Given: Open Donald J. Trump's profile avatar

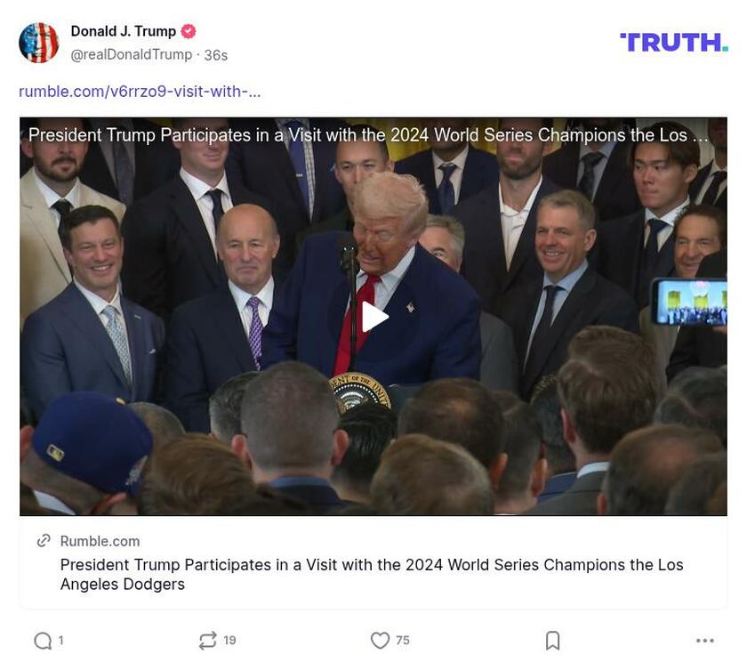Looking at the screenshot, I should pos(39,41).
